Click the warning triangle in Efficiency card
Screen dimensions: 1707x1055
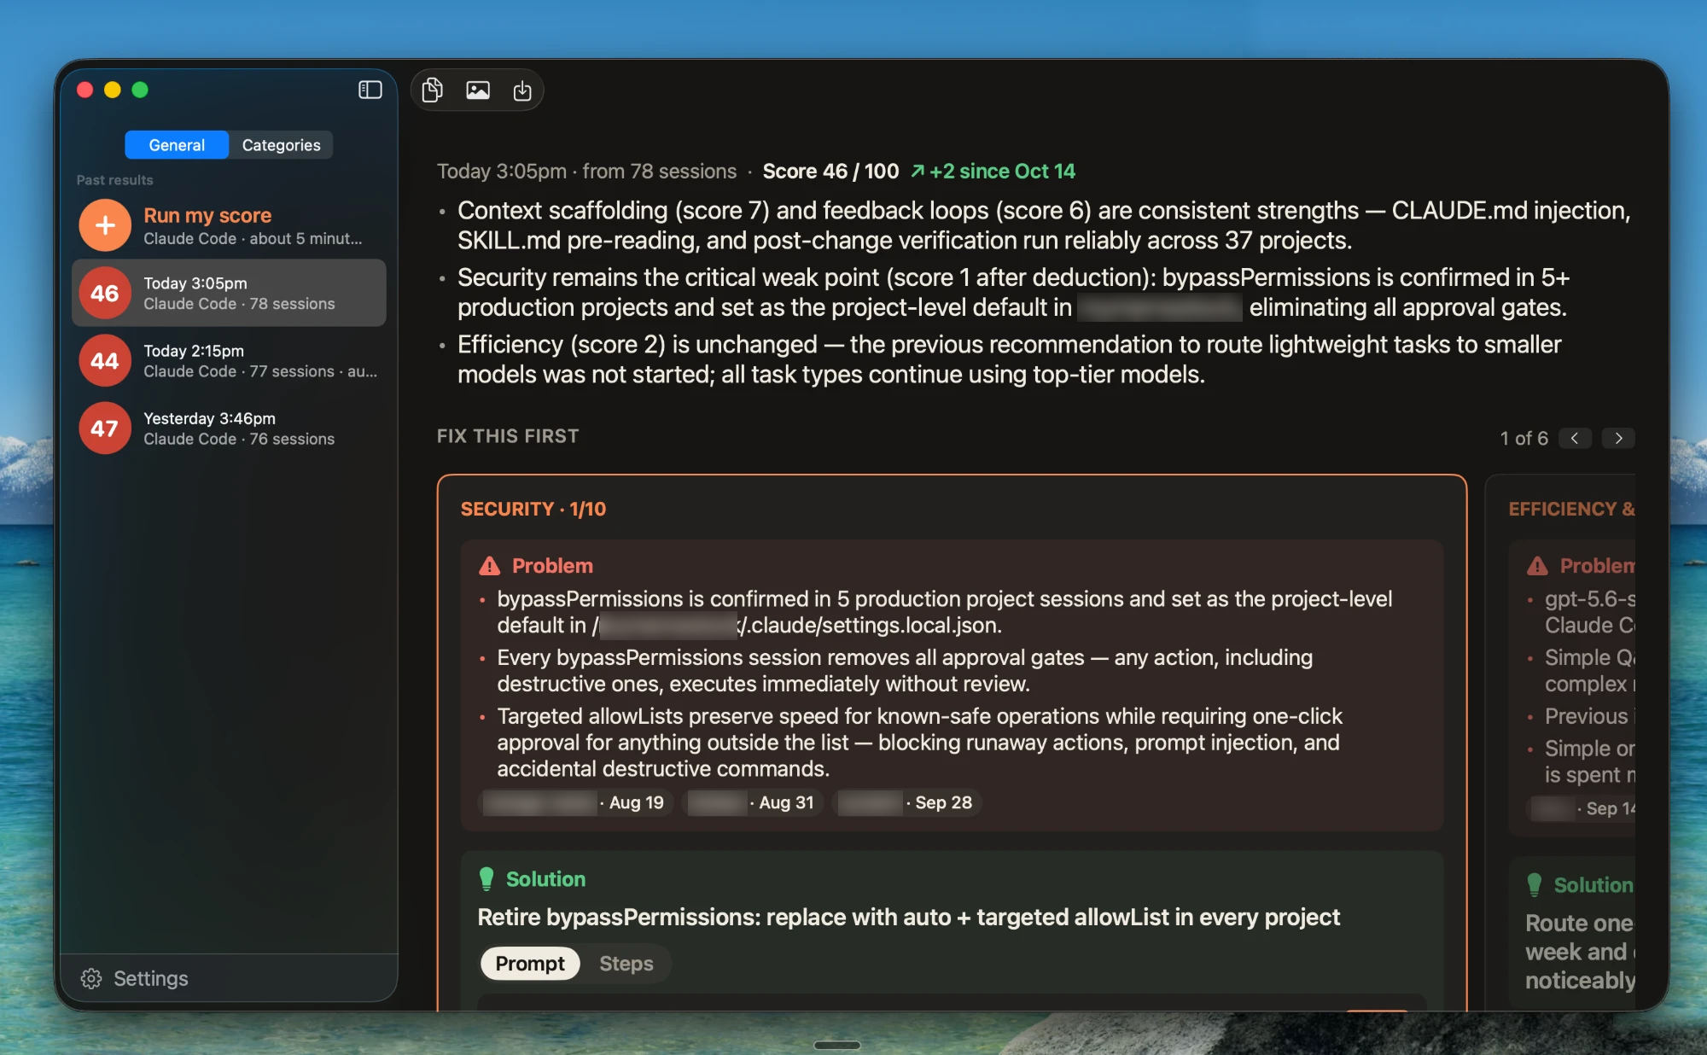pyautogui.click(x=1537, y=566)
